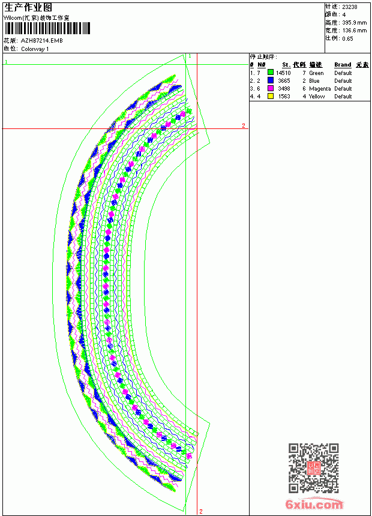Click the St. column header

286,65
